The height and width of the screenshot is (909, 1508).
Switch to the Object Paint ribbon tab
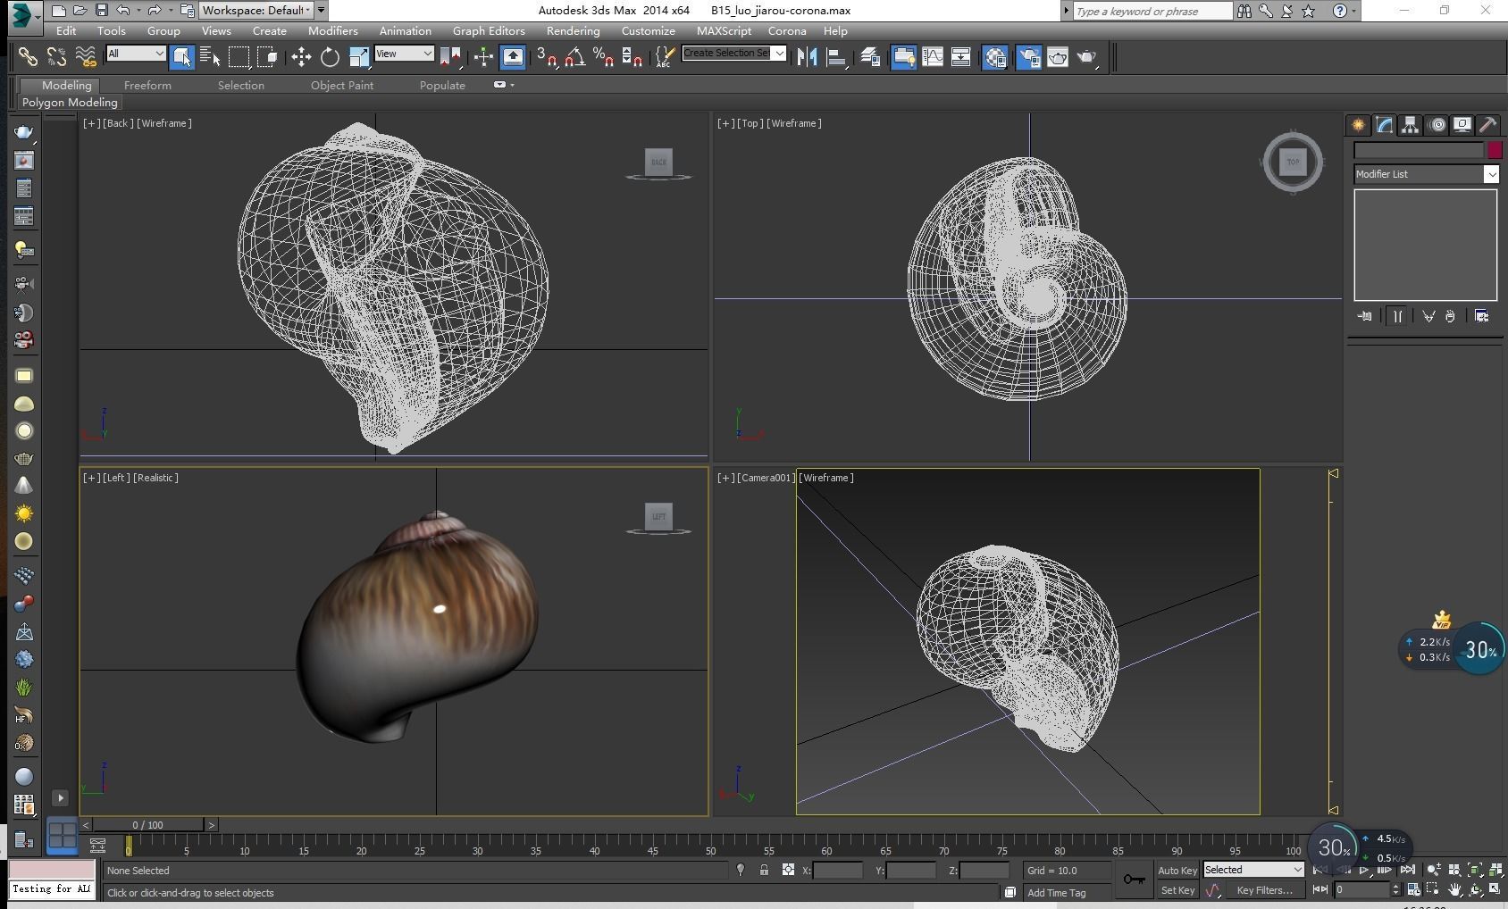click(x=342, y=85)
